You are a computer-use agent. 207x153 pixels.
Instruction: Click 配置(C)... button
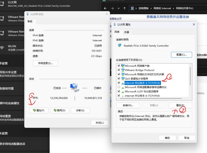(182, 55)
